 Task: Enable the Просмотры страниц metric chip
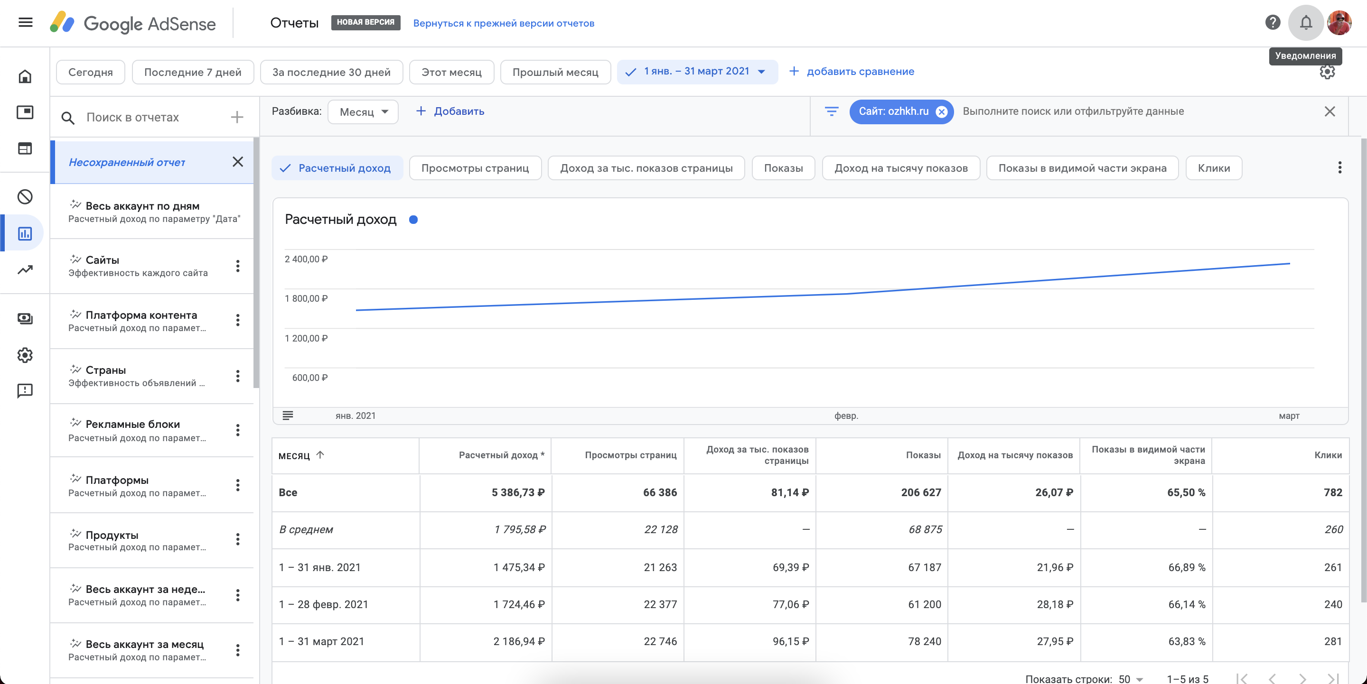tap(475, 168)
